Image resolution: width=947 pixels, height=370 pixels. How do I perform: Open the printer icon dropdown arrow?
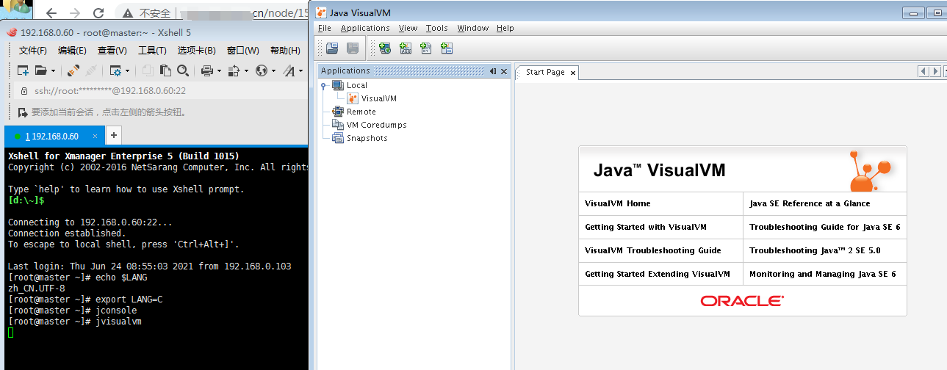tap(217, 71)
